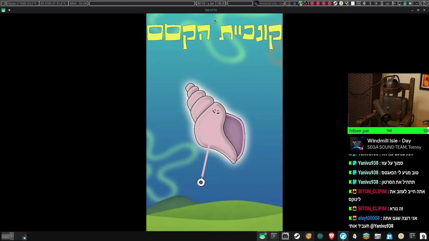429x241 pixels.
Task: Open Obsidian from the taskbar
Action: 355,236
